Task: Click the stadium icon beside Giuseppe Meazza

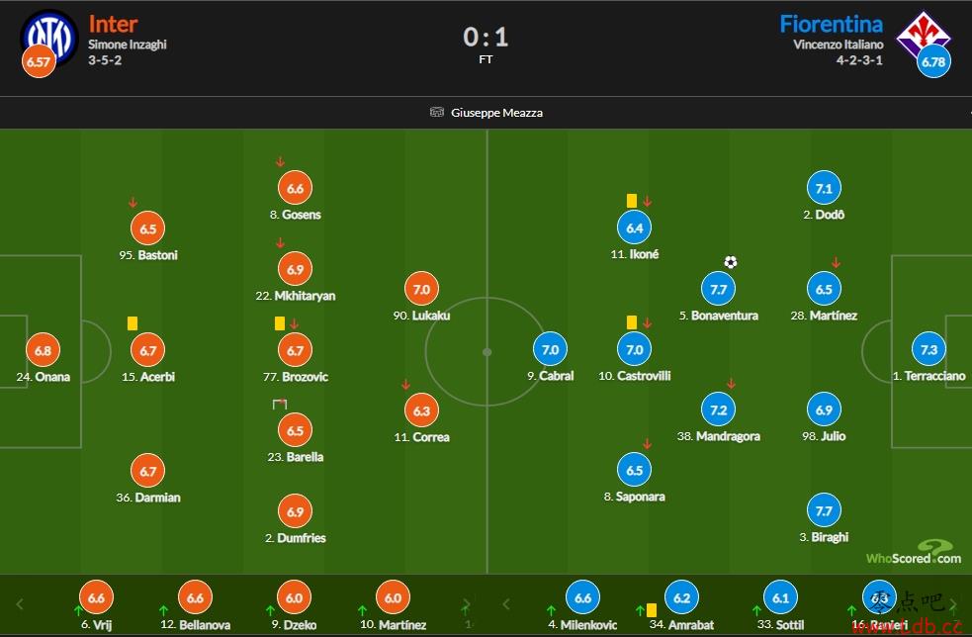Action: pos(437,112)
